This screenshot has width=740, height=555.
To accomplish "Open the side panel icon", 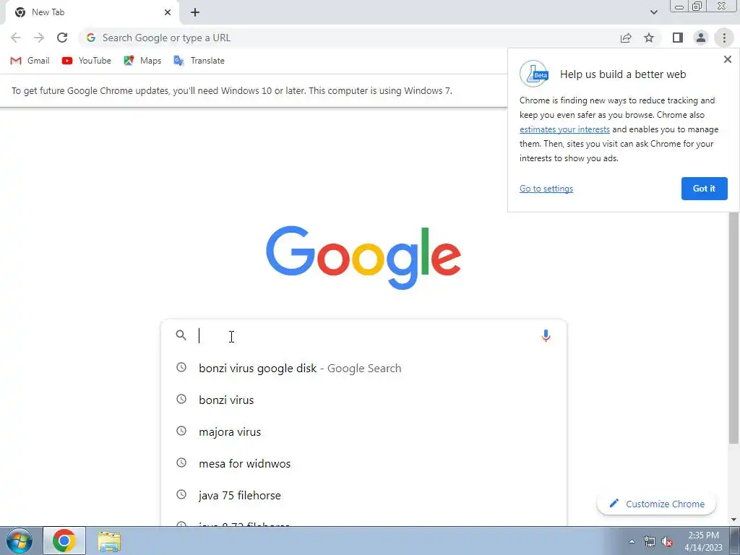I will [678, 38].
